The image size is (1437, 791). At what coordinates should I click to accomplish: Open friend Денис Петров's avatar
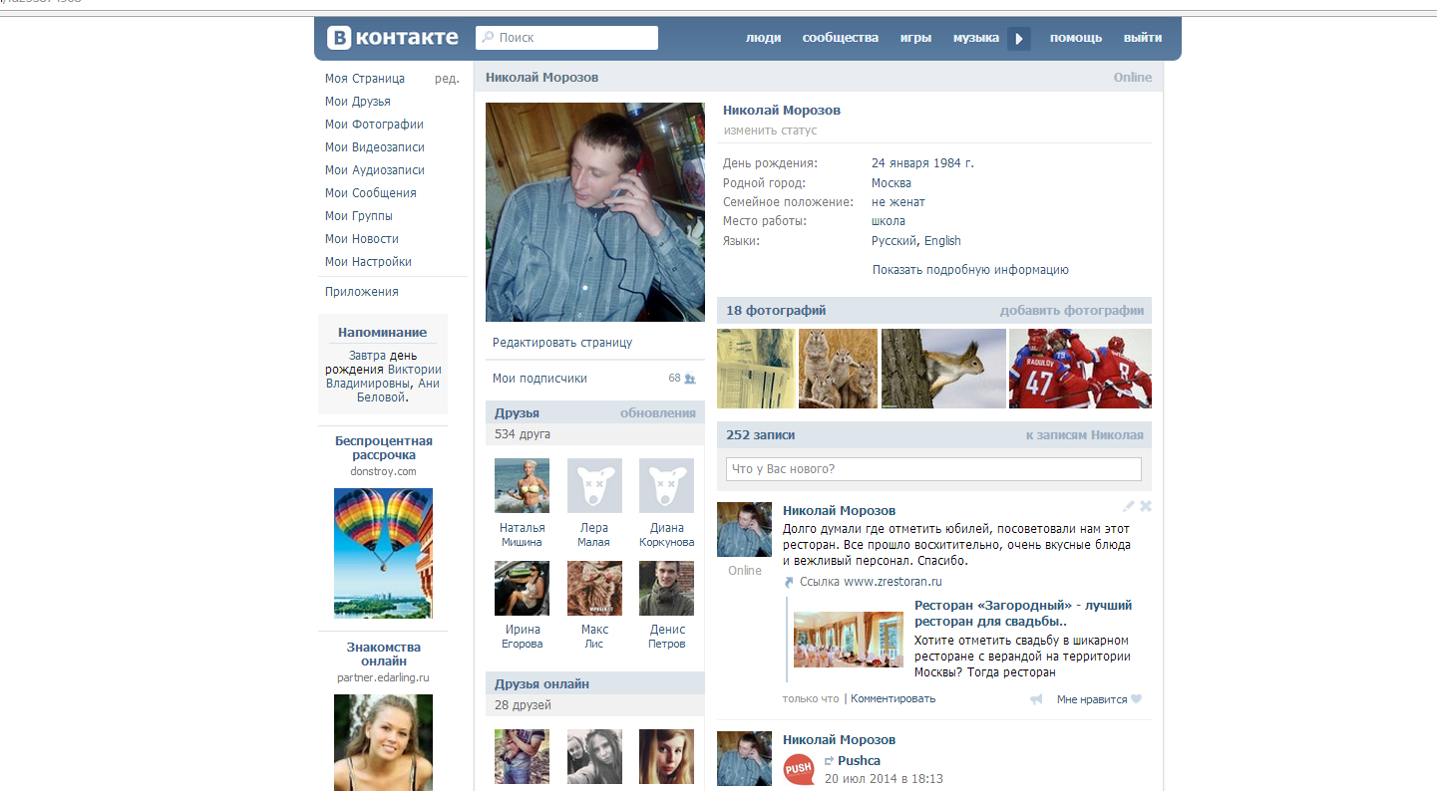(x=666, y=588)
